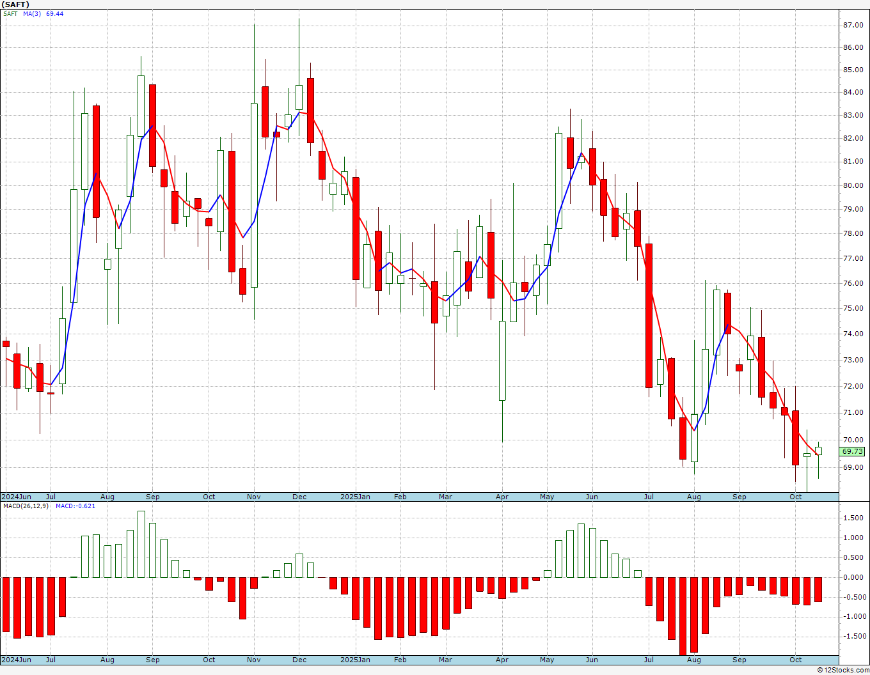This screenshot has height=675, width=870.
Task: Click the 69.00 price axis label
Action: [853, 467]
